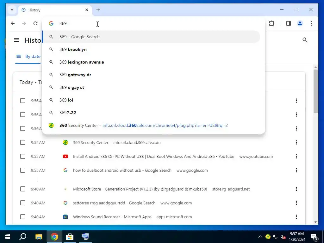Open the History hamburger menu
324x243 pixels.
(x=16, y=40)
